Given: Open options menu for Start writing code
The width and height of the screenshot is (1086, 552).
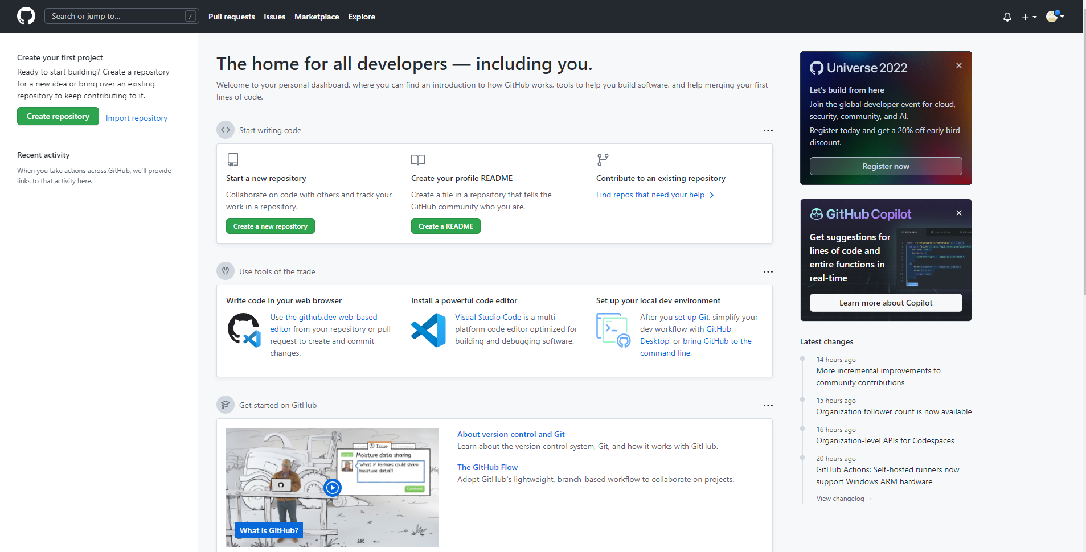Looking at the screenshot, I should coord(768,130).
